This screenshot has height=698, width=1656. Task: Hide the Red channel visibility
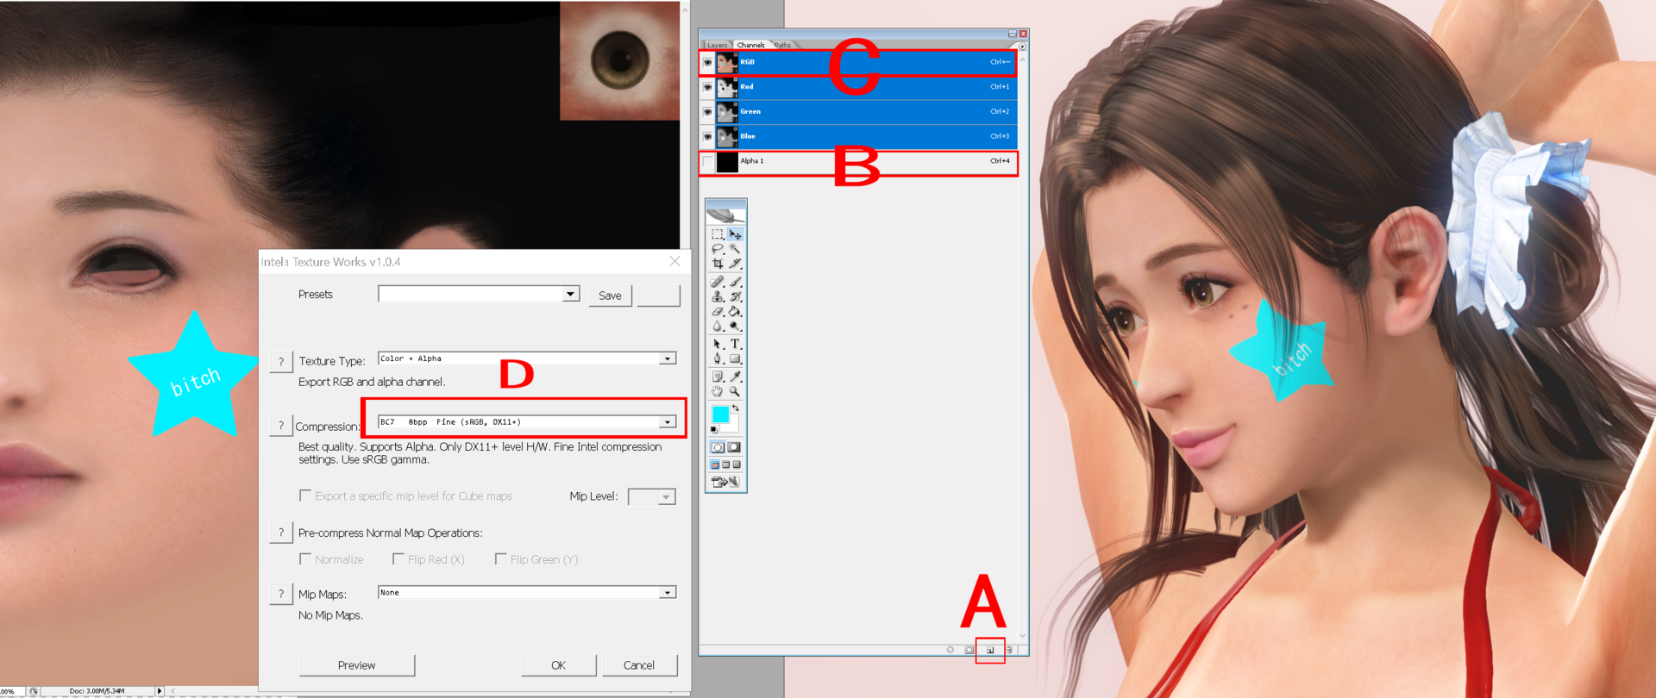(x=707, y=87)
